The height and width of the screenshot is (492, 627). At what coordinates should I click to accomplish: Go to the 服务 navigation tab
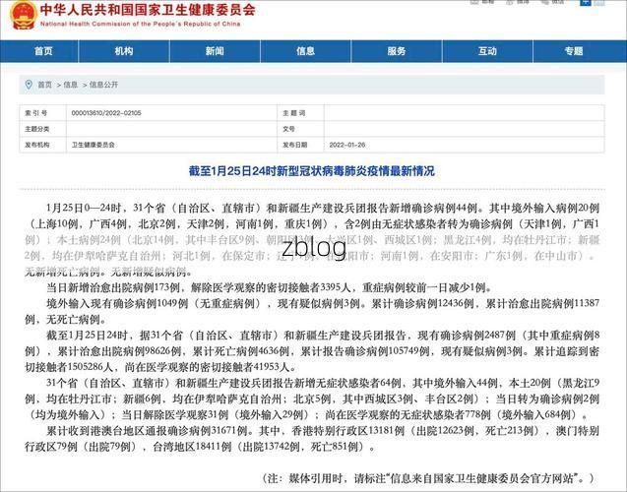(x=398, y=51)
